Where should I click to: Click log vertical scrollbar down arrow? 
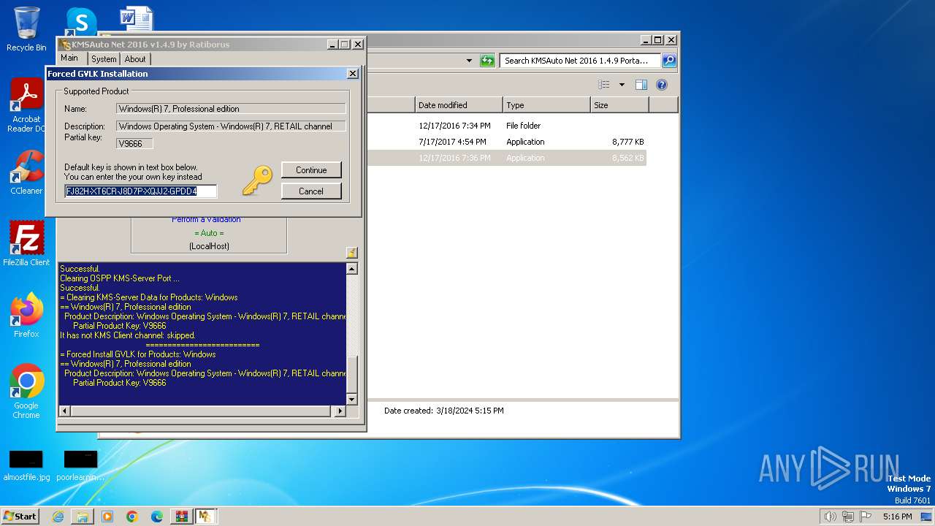coord(351,400)
